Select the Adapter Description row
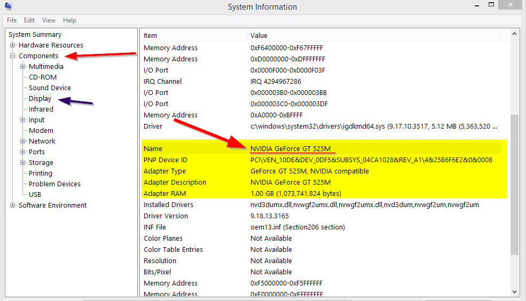This screenshot has width=526, height=301. [x=321, y=183]
